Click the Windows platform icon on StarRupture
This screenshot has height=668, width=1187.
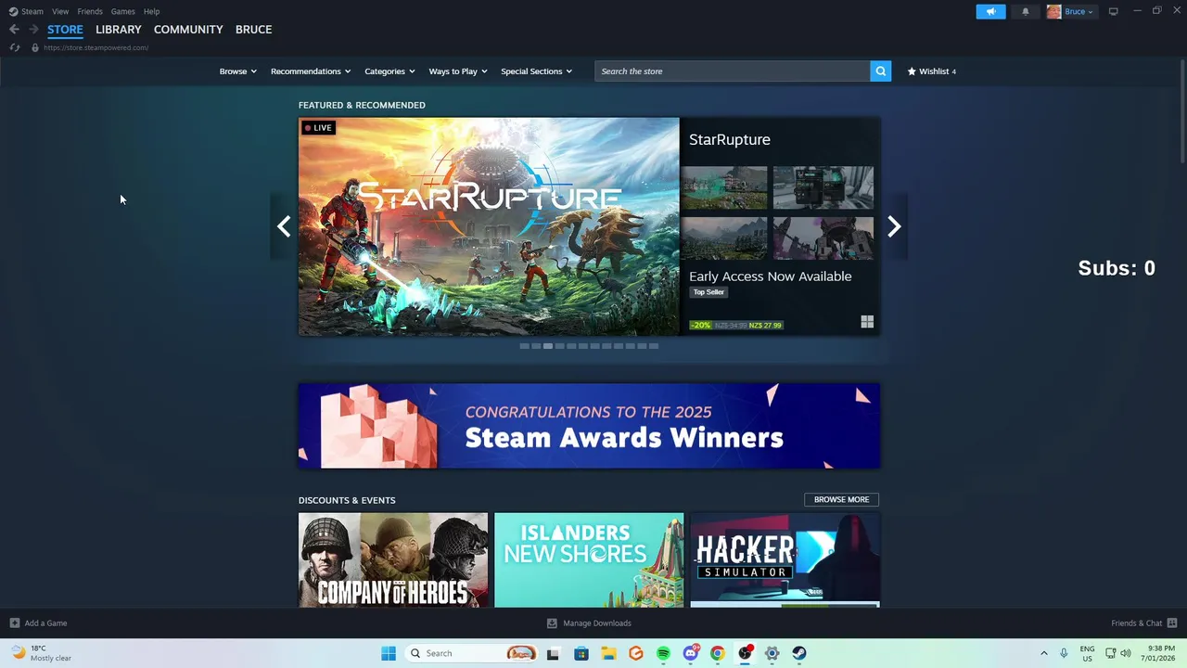(867, 322)
